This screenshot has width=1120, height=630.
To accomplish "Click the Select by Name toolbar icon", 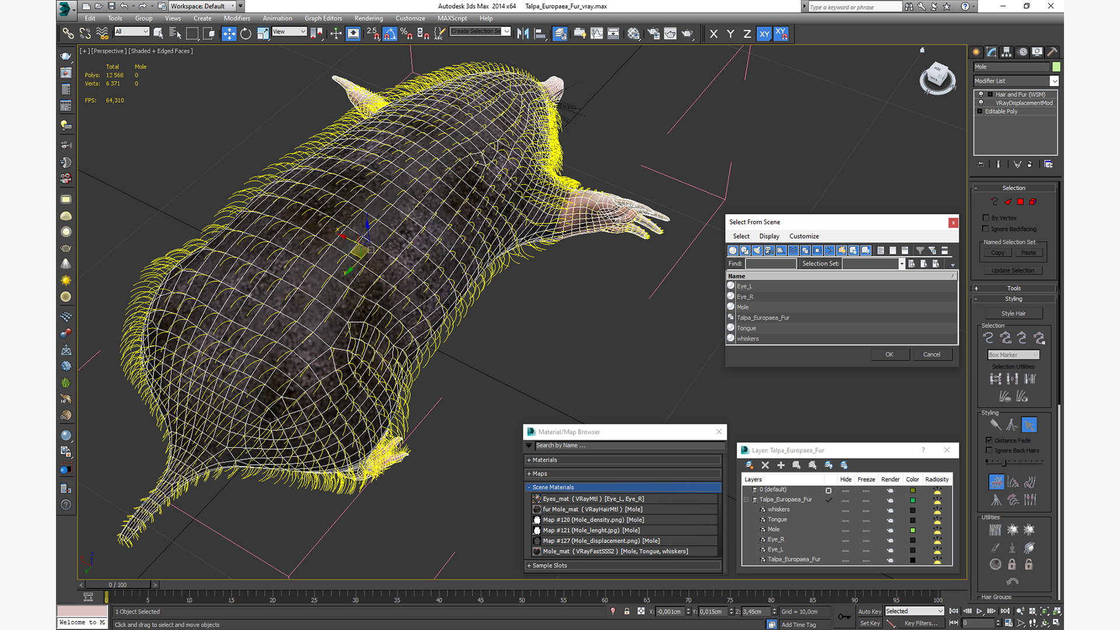I will (174, 34).
